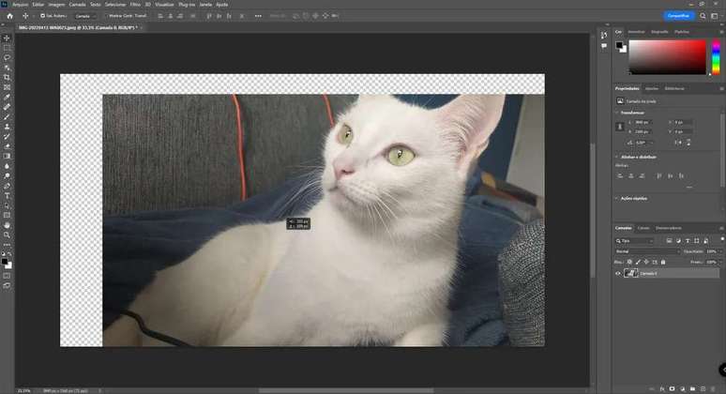Open the Normal blend mode dropdown
726x394 pixels.
tap(648, 251)
